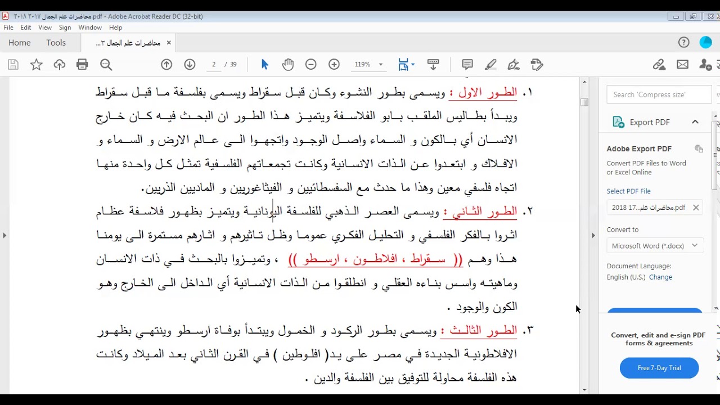Click the document vertical scrollbar thumb
This screenshot has height=405, width=720.
point(584,102)
